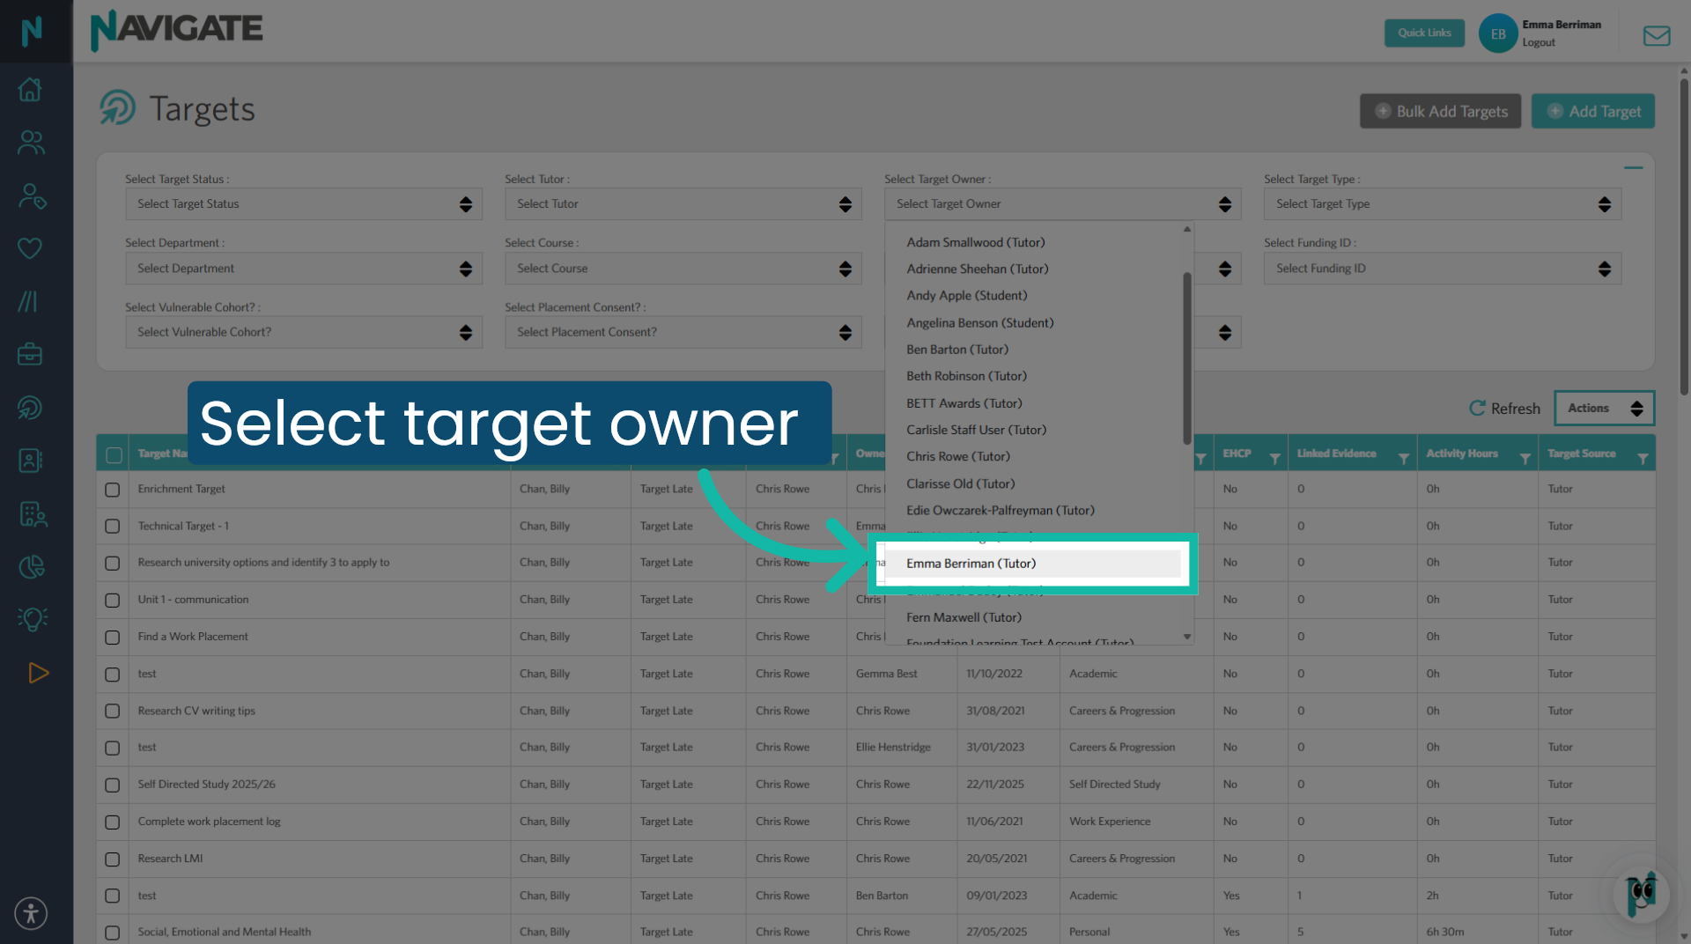Open the pie chart reports icon
The height and width of the screenshot is (944, 1691).
32,567
